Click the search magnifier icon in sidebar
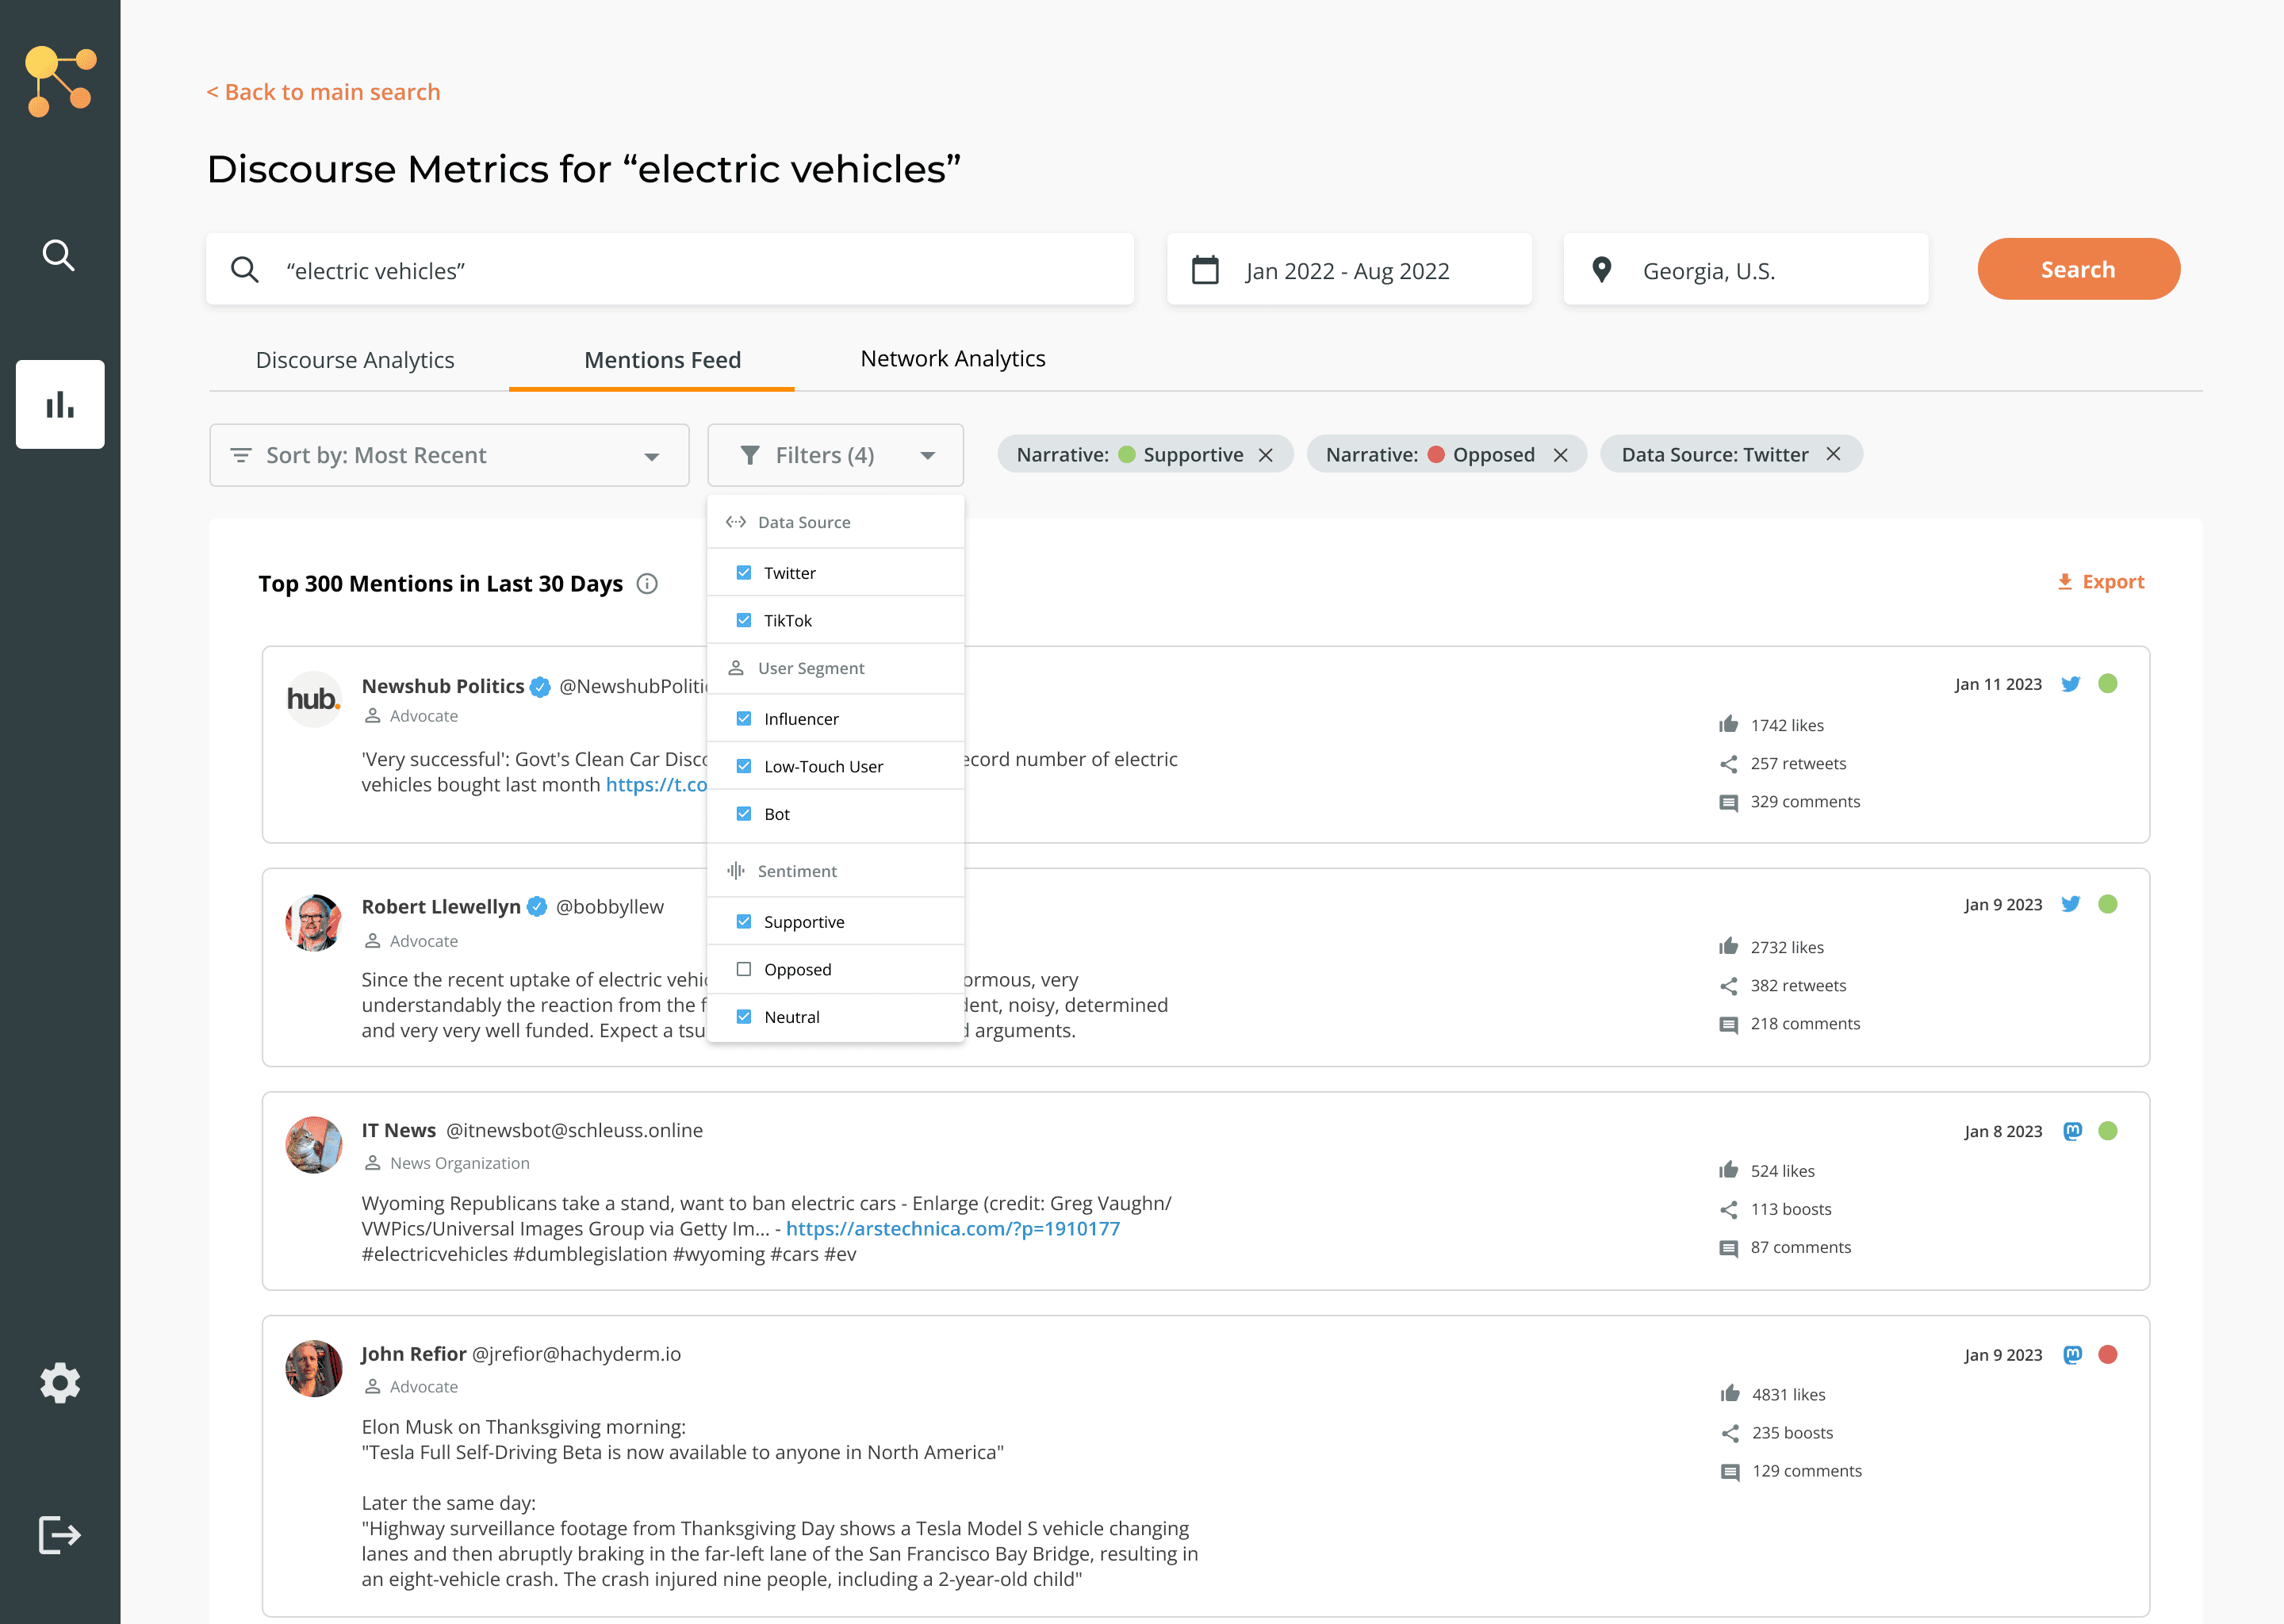This screenshot has height=1624, width=2284. pyautogui.click(x=59, y=255)
